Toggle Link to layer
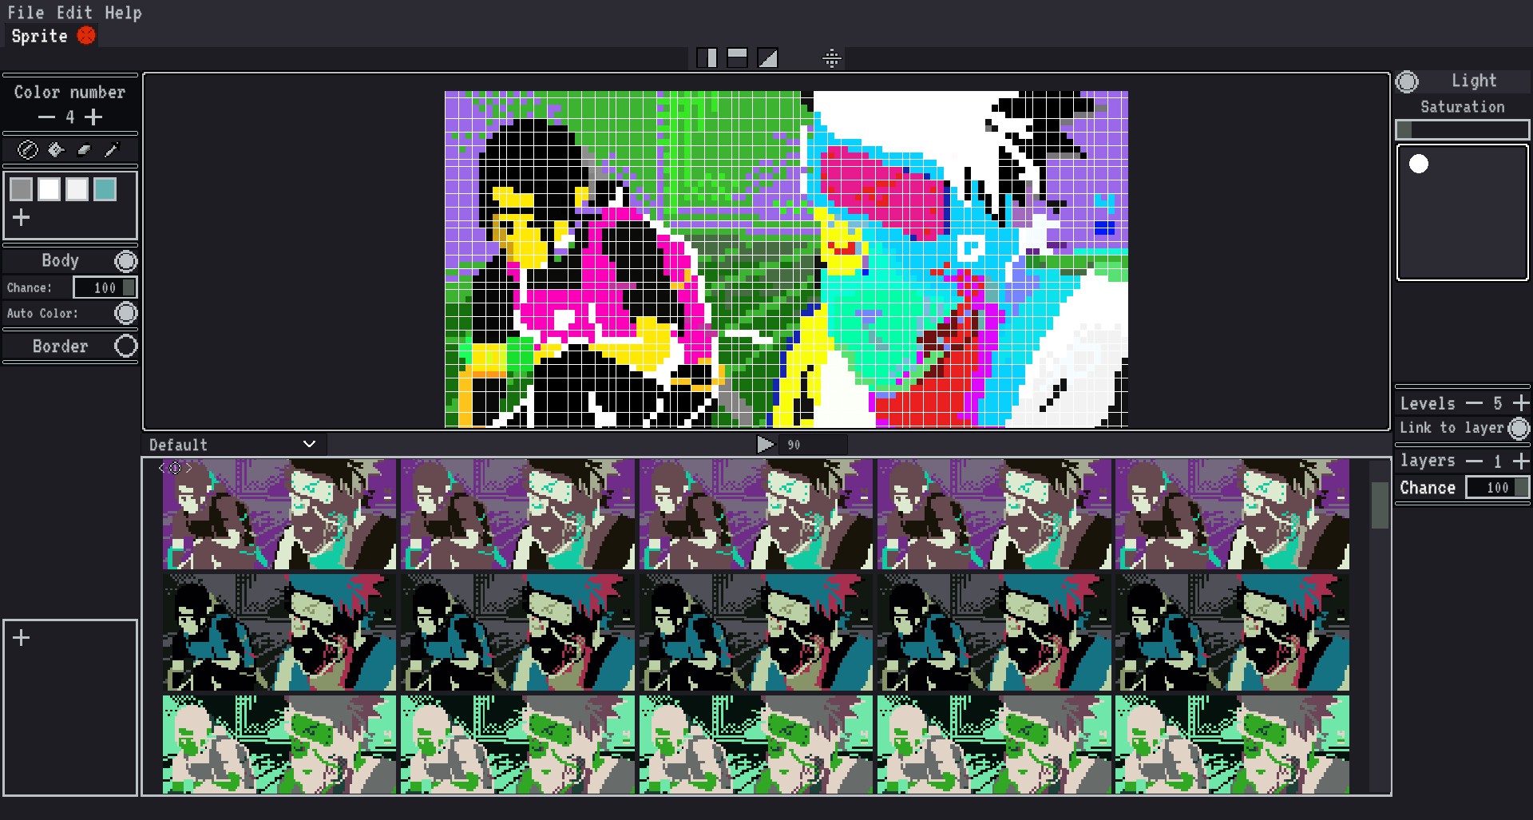Screen dimensions: 1533x820 [x=1519, y=429]
